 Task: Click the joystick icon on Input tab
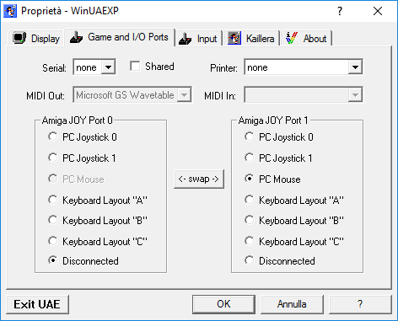(x=185, y=39)
